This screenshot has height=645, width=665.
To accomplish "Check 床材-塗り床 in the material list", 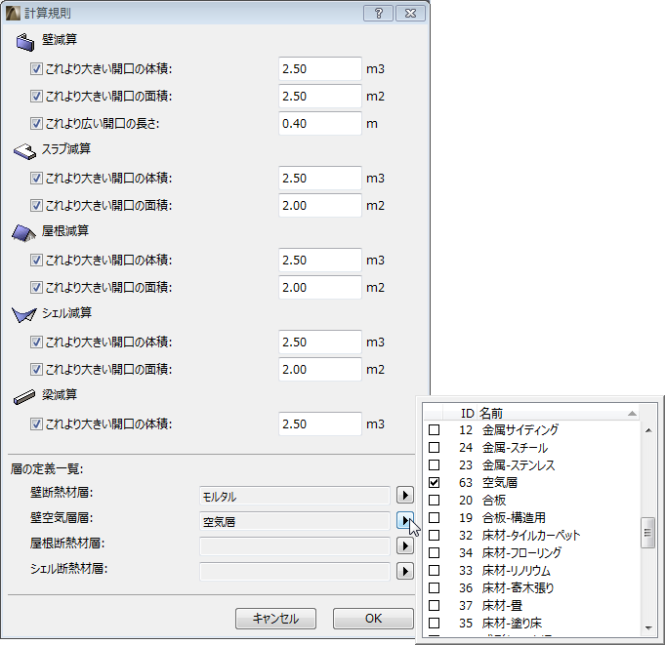I will click(434, 623).
